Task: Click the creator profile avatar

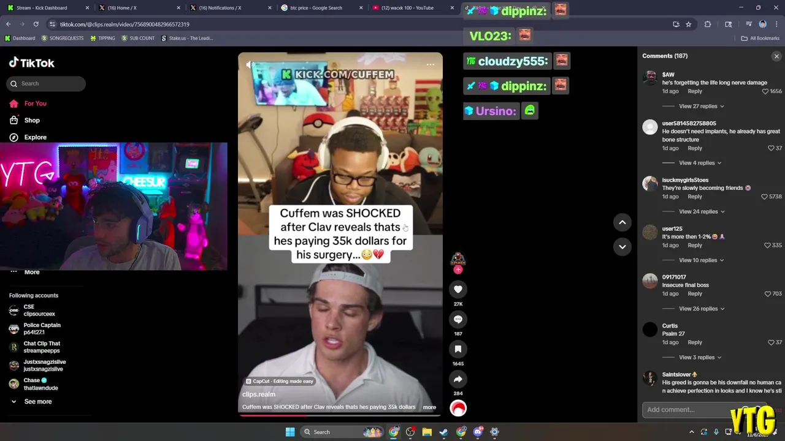Action: coord(458,259)
